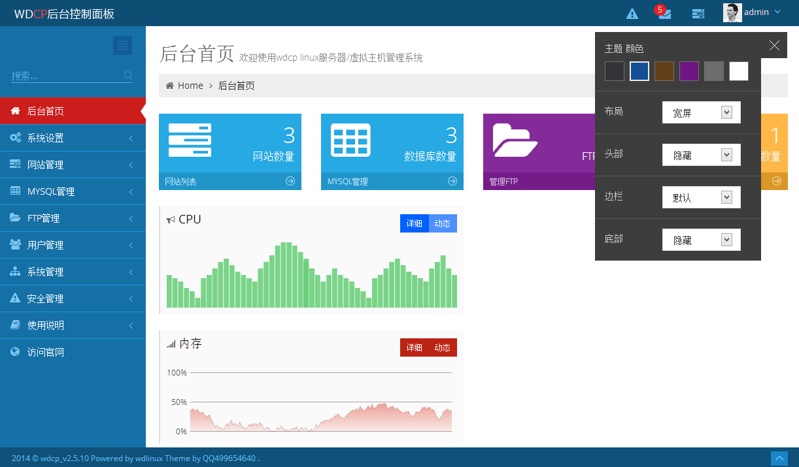Open FTP管理 sidebar menu
This screenshot has height=467, width=799.
pyautogui.click(x=73, y=218)
